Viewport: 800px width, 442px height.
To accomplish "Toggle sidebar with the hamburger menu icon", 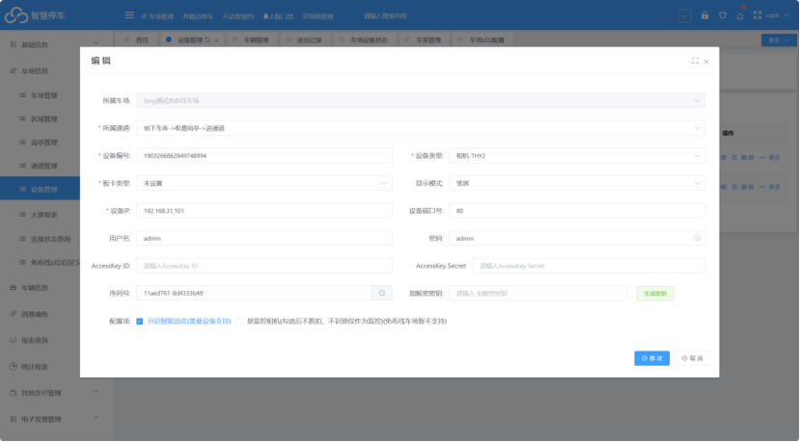I will coord(129,15).
